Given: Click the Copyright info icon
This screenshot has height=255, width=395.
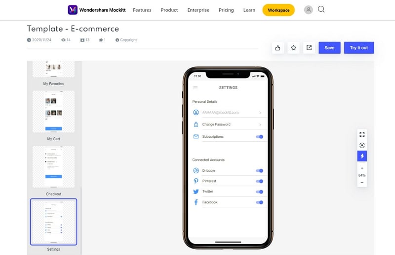Looking at the screenshot, I should [x=117, y=40].
